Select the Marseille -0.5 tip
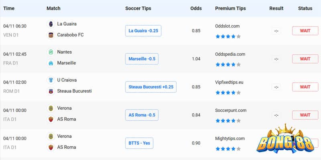Screen dimensions: 321x160 (x=142, y=59)
